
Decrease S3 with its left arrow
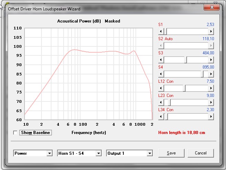161,60
